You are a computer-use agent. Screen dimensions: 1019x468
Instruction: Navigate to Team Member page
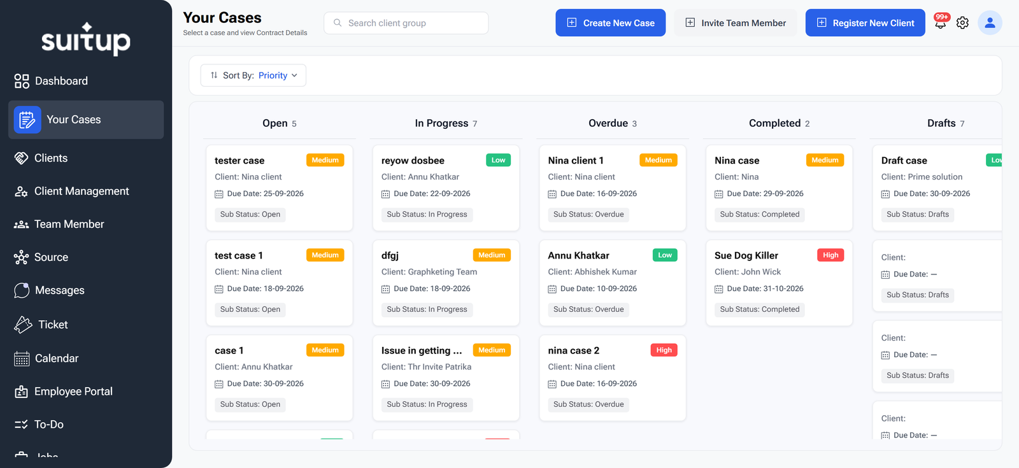86,224
